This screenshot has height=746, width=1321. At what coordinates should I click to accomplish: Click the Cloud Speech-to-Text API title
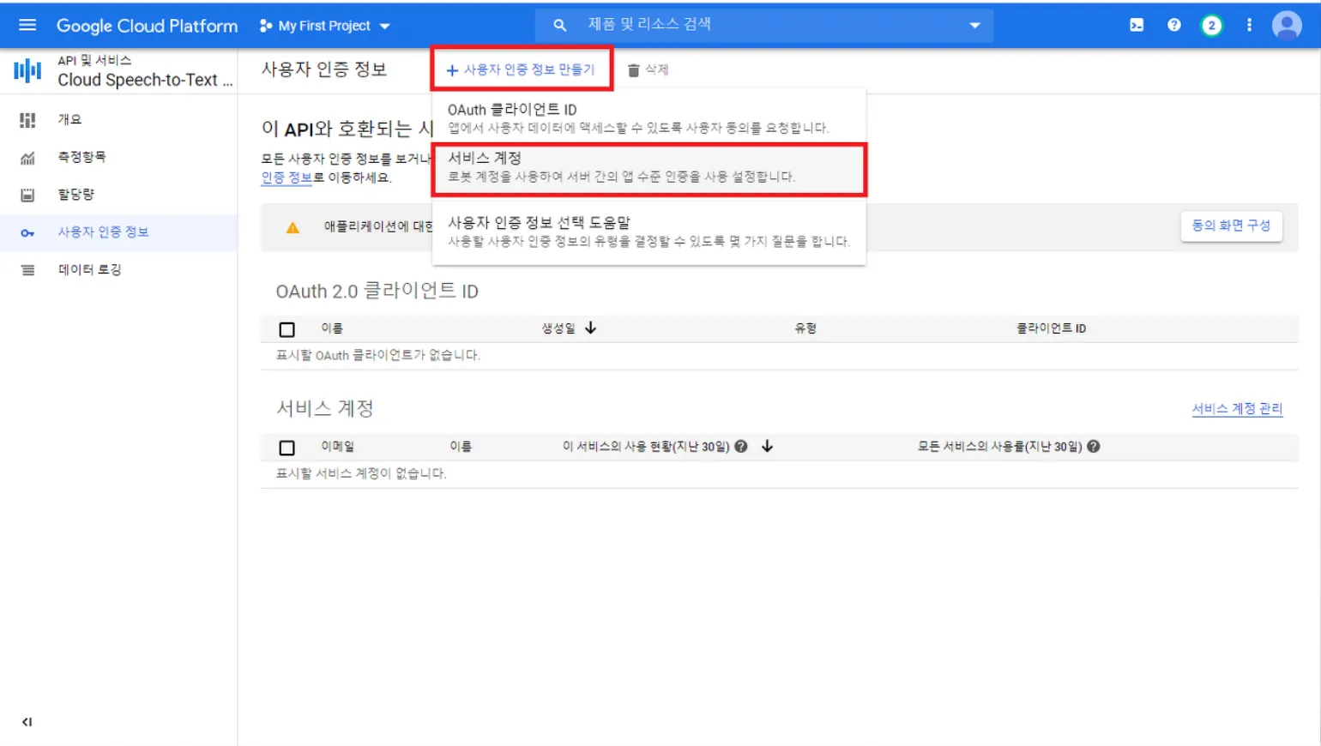(x=145, y=80)
